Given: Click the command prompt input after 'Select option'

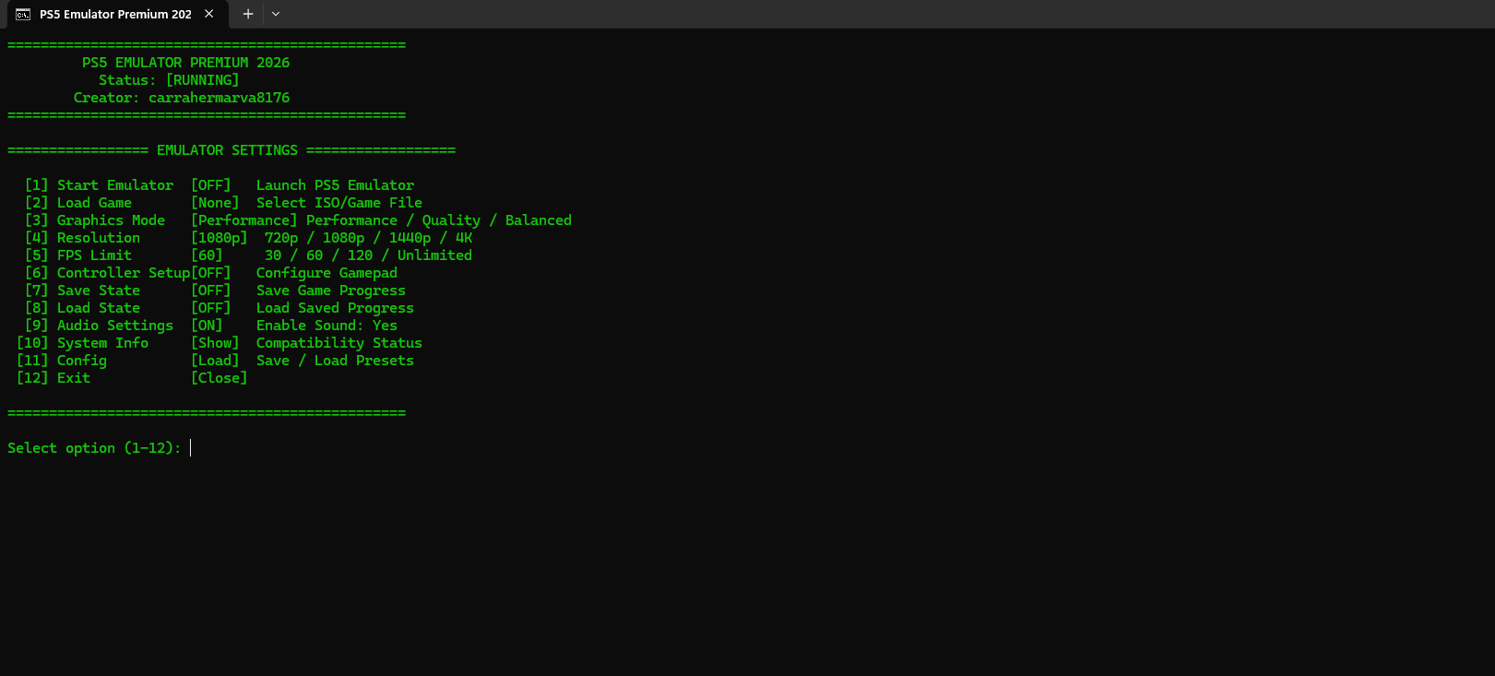Looking at the screenshot, I should click(191, 448).
